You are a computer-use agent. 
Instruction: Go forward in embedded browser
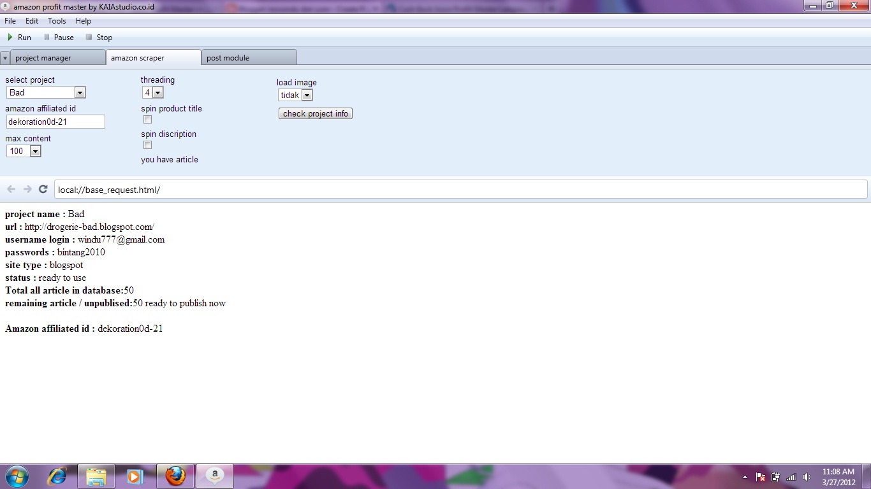(x=27, y=189)
